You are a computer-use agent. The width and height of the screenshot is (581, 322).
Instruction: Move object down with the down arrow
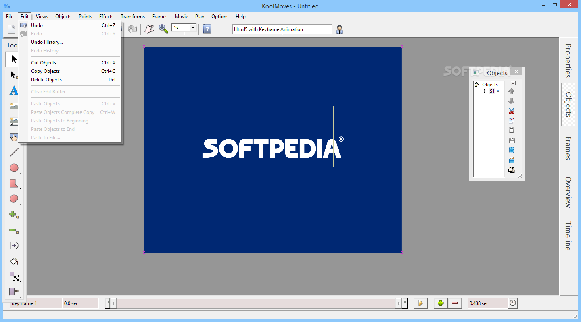(x=512, y=101)
